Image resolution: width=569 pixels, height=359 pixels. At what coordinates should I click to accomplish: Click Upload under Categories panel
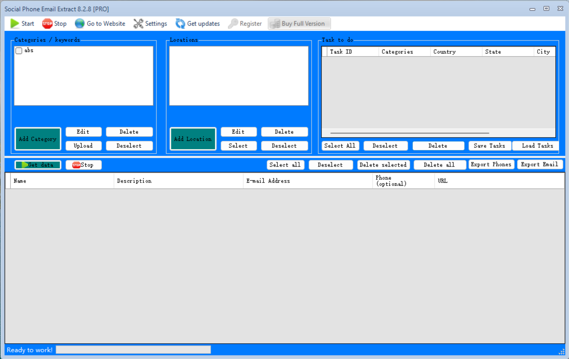tap(83, 146)
